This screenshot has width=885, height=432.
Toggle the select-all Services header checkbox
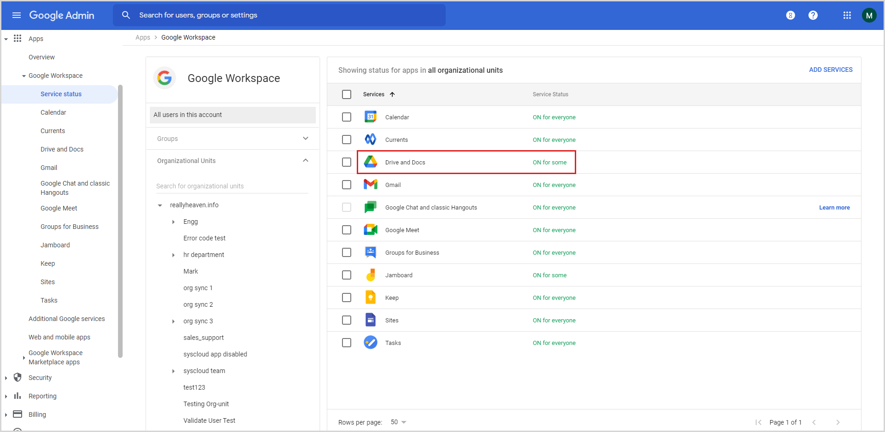[x=347, y=94]
